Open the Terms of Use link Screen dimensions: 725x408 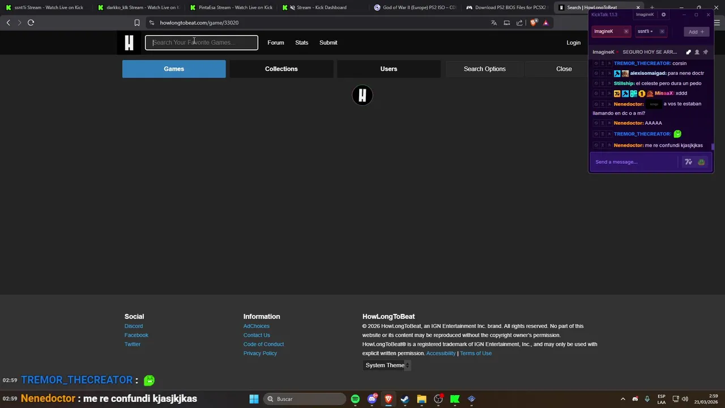click(x=476, y=354)
